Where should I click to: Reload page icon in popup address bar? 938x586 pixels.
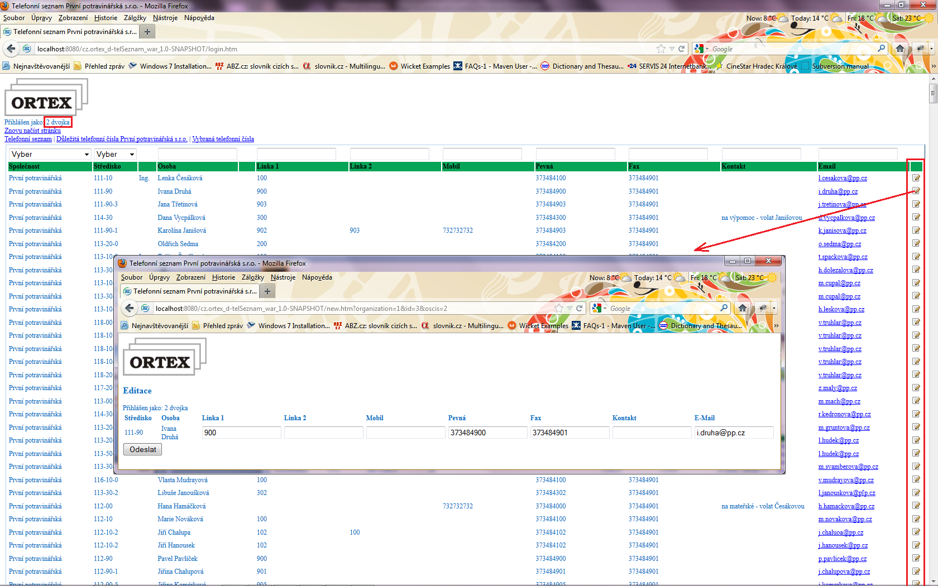coord(580,309)
